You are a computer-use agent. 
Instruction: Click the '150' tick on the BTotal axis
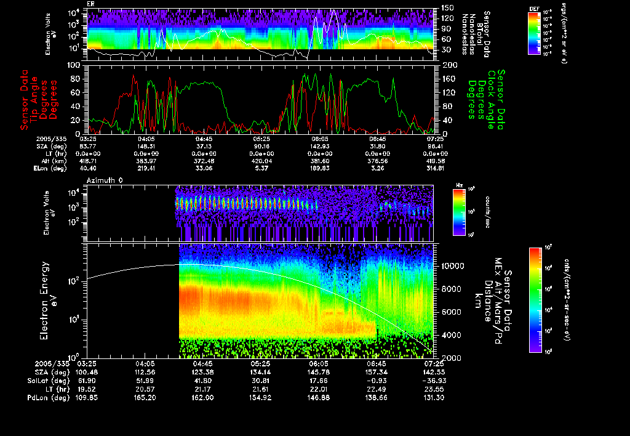[448, 7]
